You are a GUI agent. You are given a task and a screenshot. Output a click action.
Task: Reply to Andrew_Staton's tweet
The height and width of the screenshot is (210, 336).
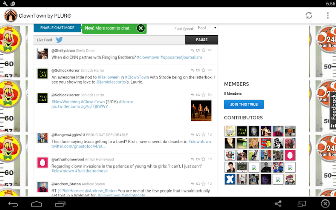pyautogui.click(x=192, y=184)
